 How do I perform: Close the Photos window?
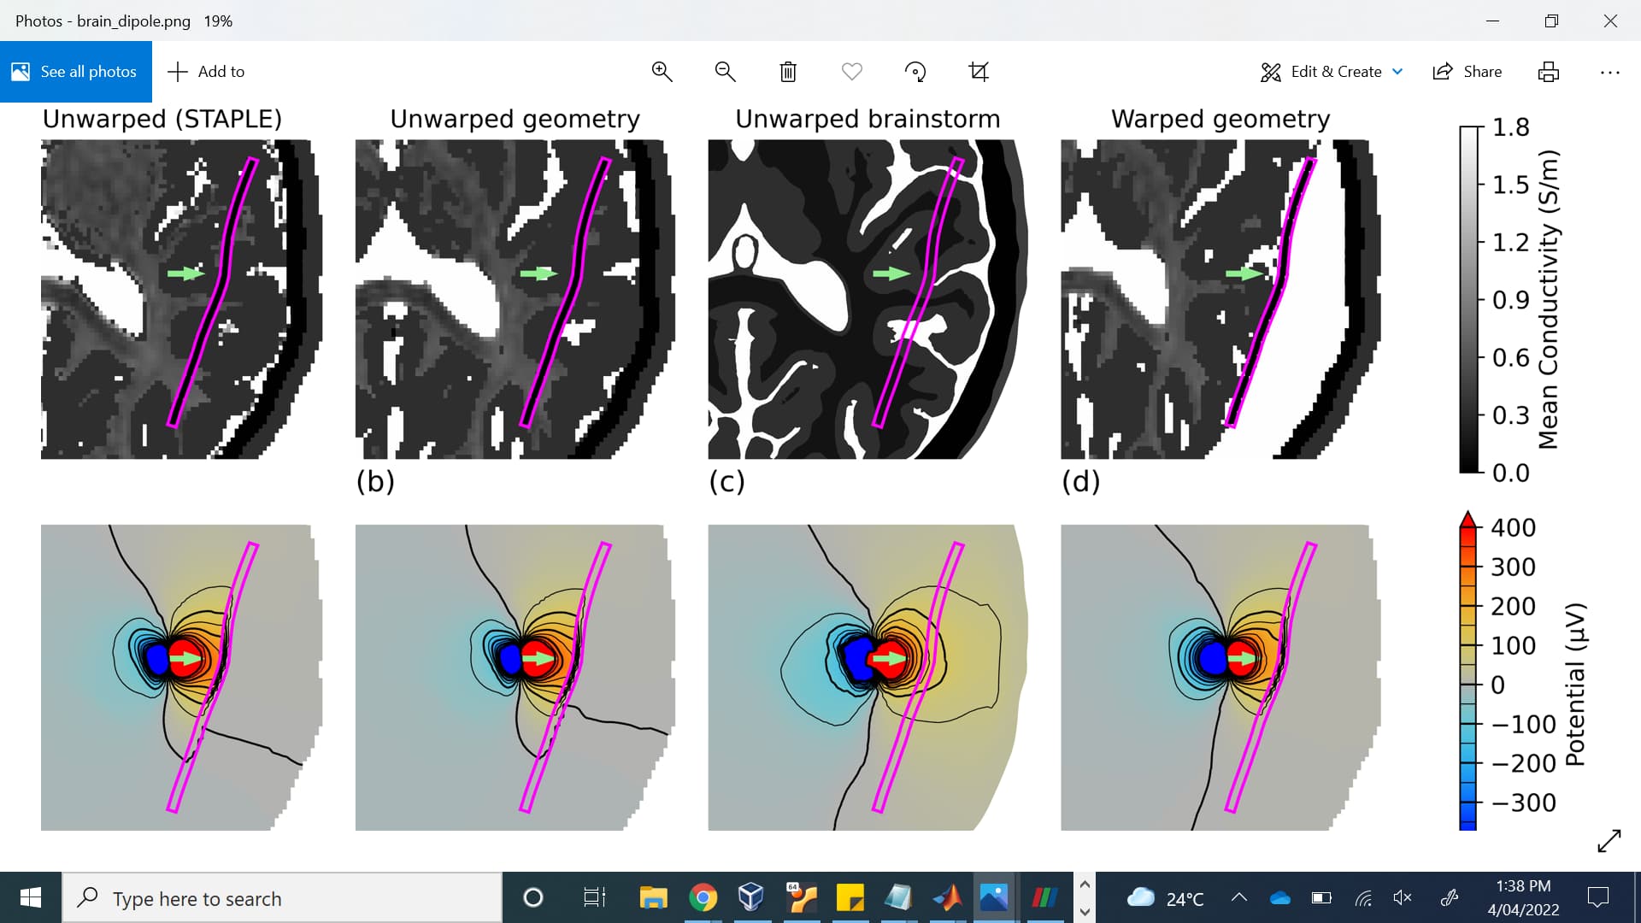pos(1610,21)
